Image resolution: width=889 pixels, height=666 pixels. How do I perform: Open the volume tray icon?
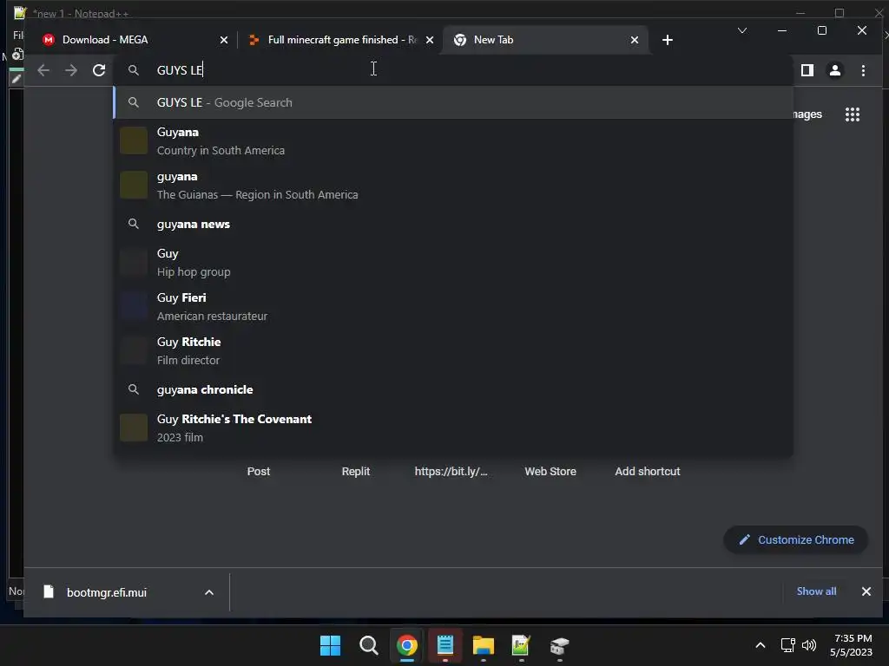click(809, 645)
